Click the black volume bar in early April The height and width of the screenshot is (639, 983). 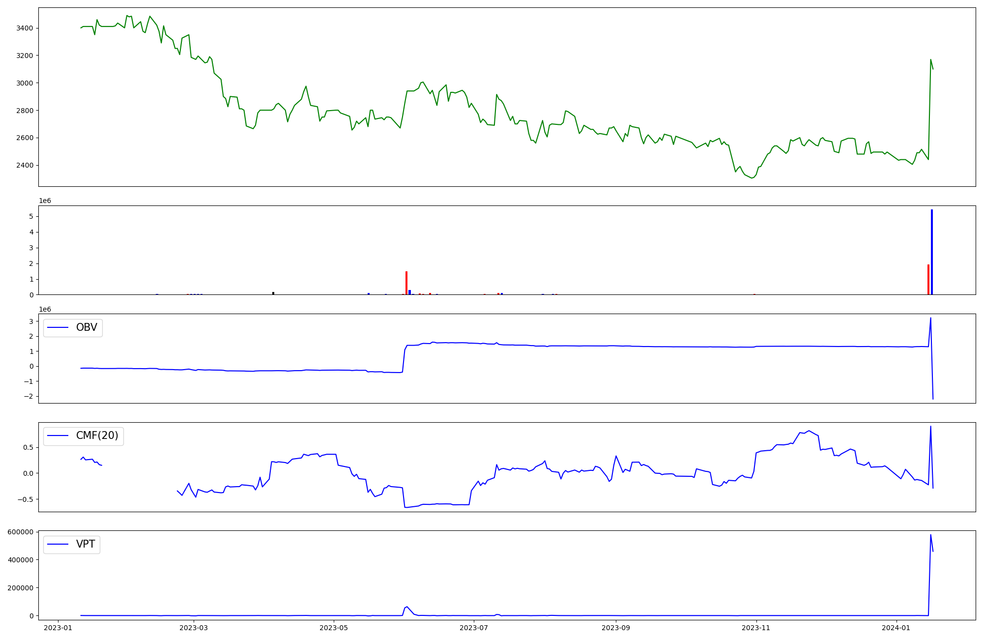[273, 293]
